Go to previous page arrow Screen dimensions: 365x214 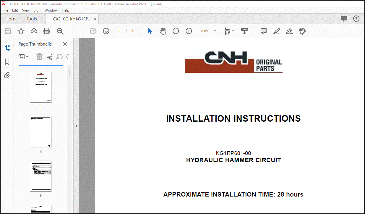93,31
